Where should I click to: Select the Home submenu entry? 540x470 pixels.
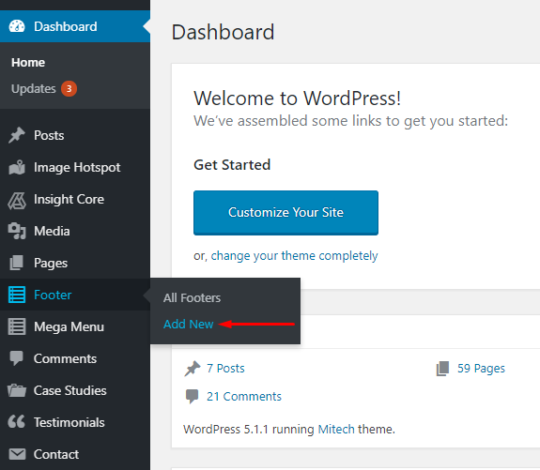28,63
